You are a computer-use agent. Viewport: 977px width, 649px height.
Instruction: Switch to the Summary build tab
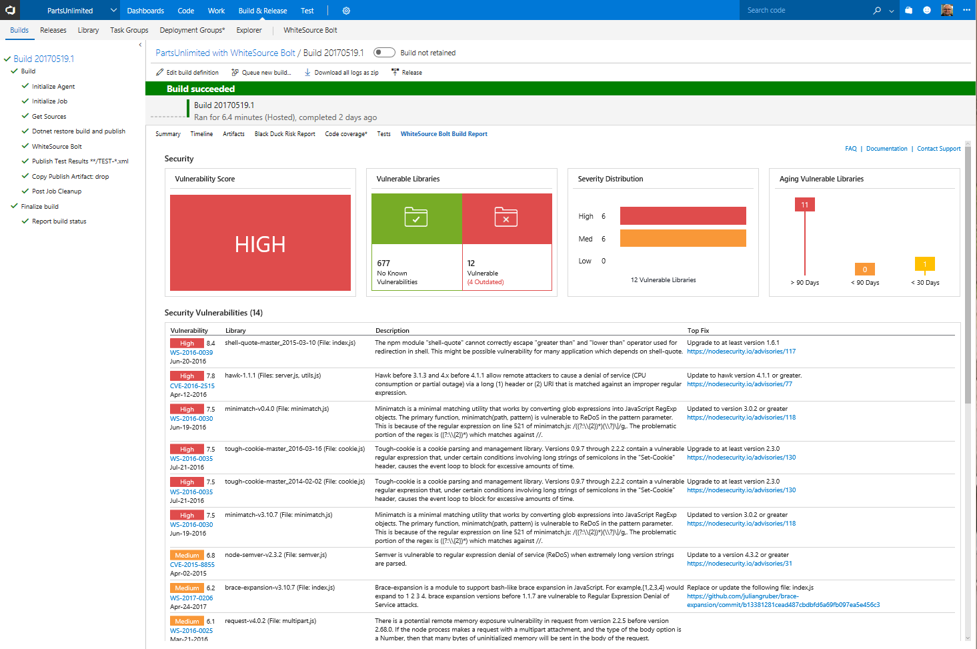point(168,134)
